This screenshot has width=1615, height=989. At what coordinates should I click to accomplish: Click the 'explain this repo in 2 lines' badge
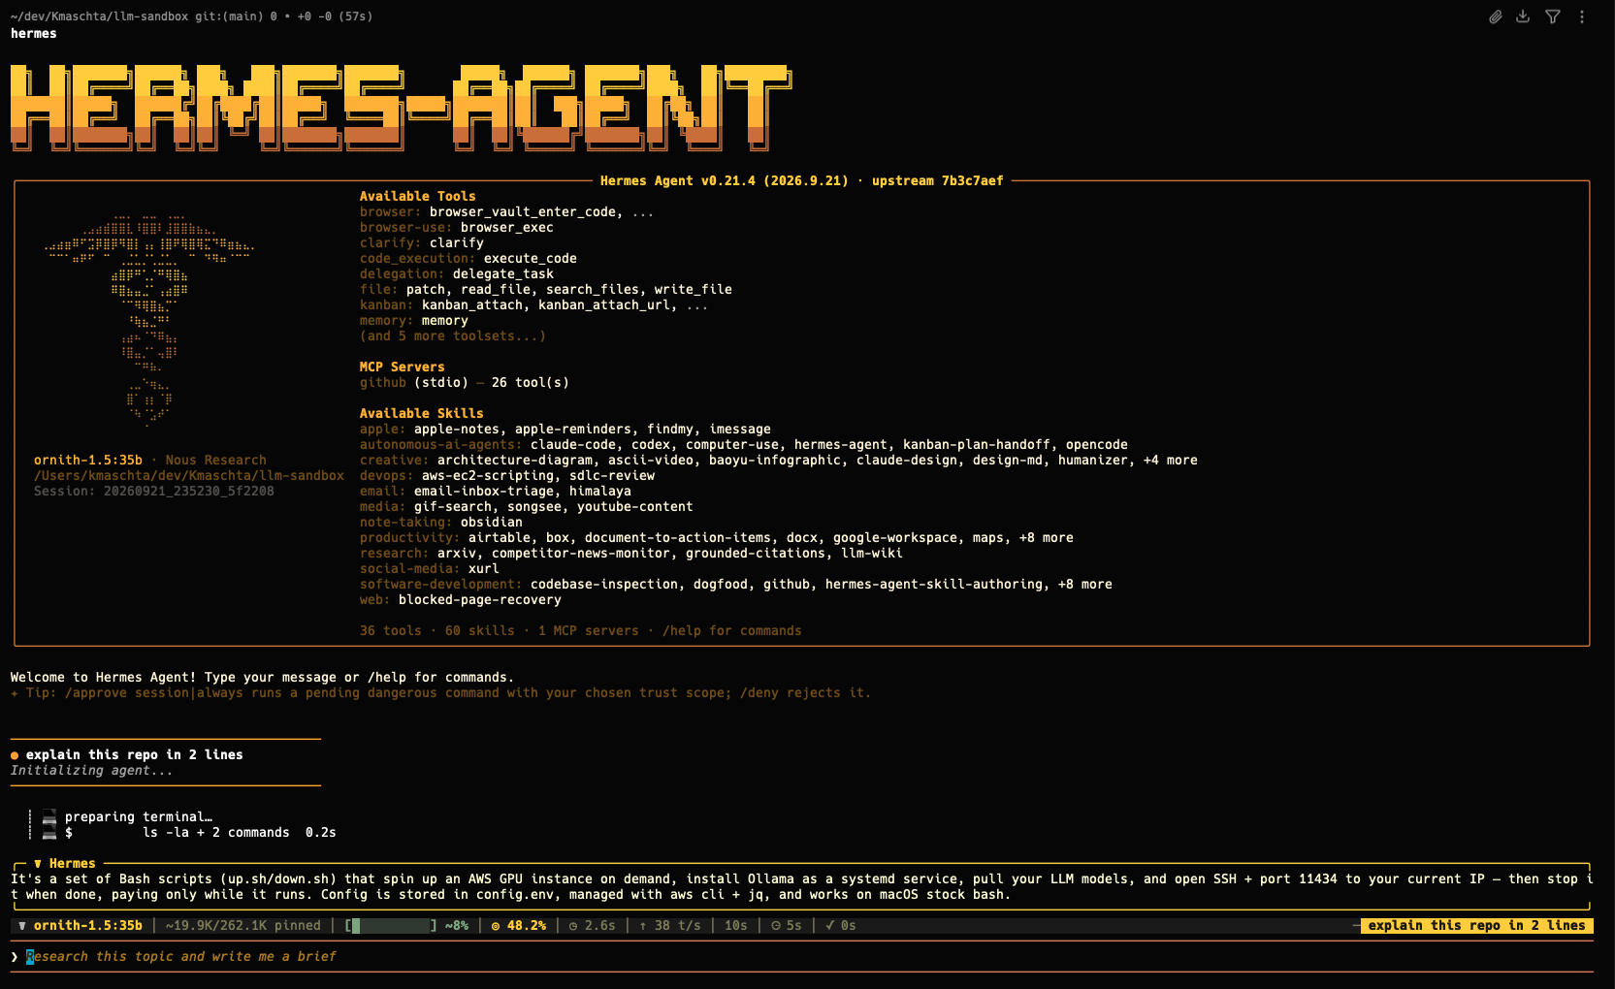[x=1476, y=926]
